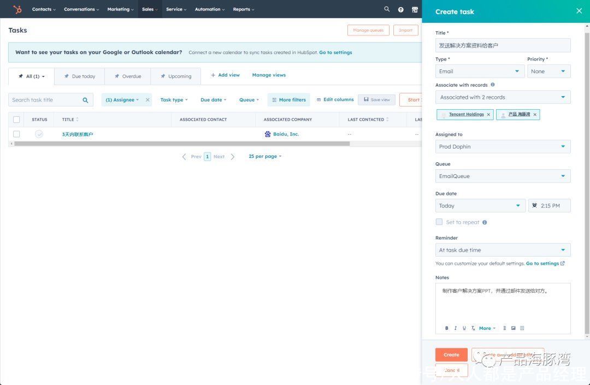This screenshot has width=590, height=385.
Task: Open Assigned to dropdown showing Prod Dophin
Action: click(x=503, y=147)
